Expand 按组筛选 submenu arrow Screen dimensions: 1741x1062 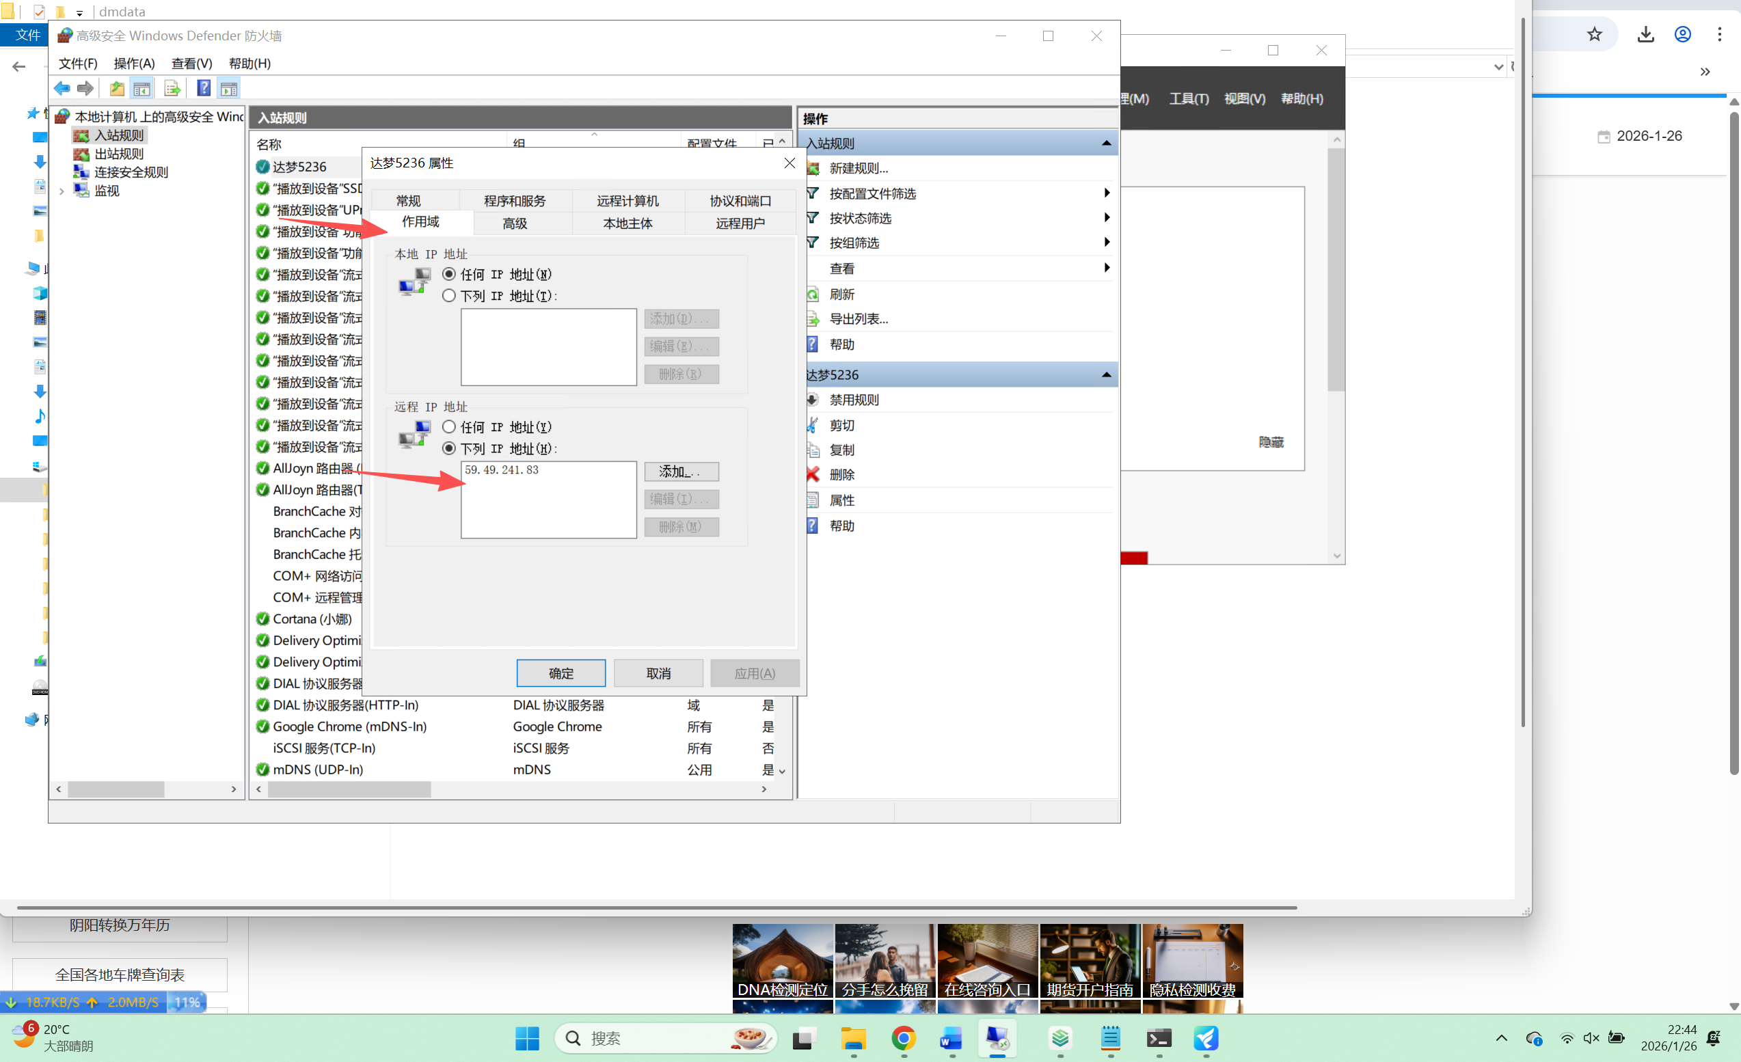click(x=1107, y=243)
